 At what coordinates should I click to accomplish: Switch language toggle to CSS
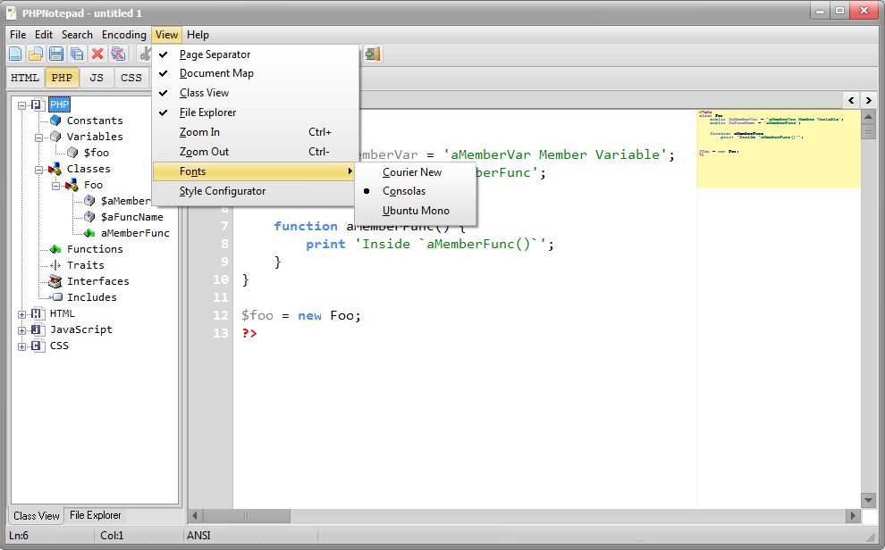tap(131, 78)
